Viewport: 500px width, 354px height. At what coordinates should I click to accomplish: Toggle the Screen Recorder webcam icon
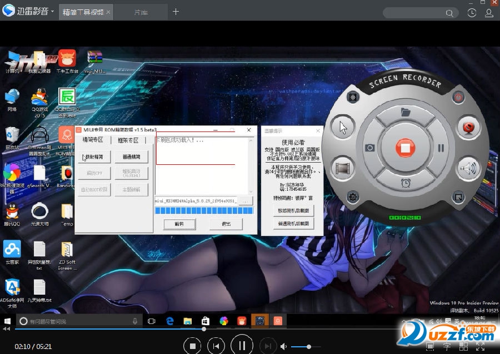coord(469,128)
